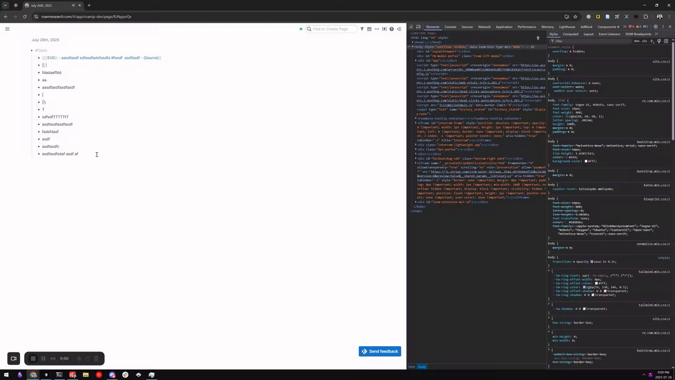Screen dimensions: 675x380
Task: Expand the div id="app" node
Action: point(417,60)
